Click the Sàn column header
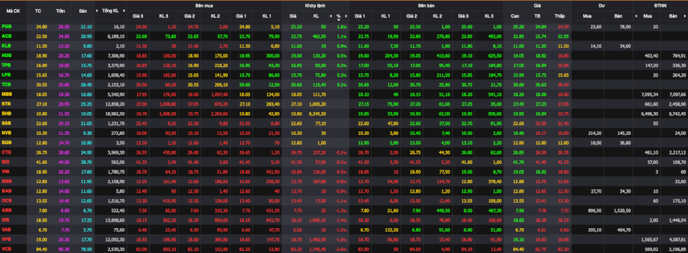This screenshot has height=253, width=688. click(x=83, y=11)
